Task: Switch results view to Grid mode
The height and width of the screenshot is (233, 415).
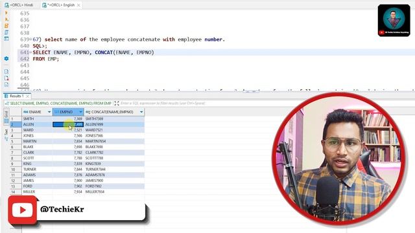Action: click(6, 117)
